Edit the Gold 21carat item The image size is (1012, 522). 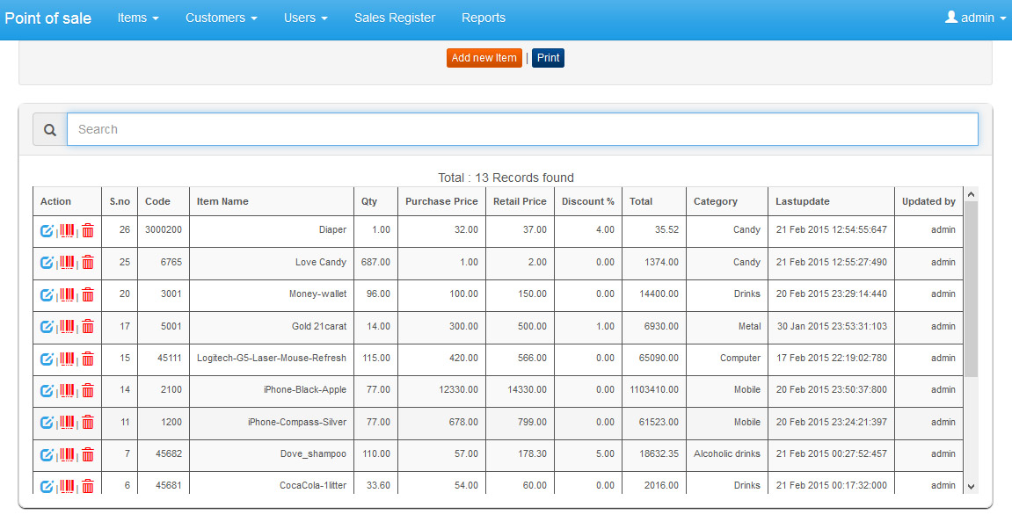[x=47, y=327]
